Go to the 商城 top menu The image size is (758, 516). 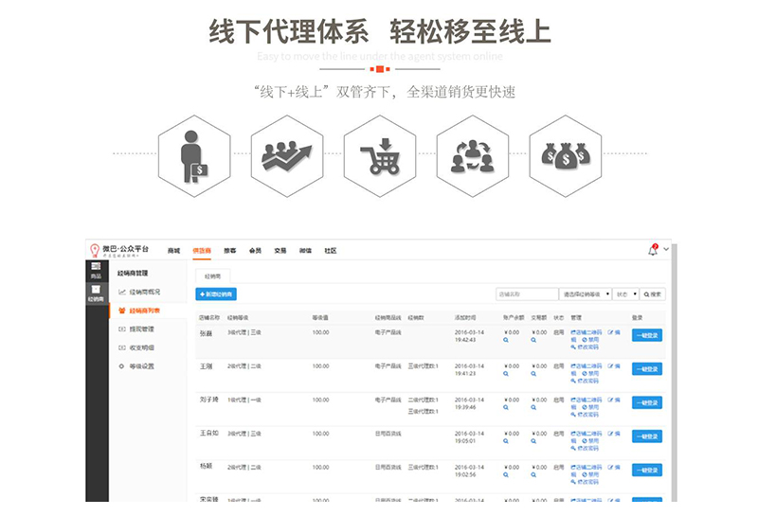[173, 251]
